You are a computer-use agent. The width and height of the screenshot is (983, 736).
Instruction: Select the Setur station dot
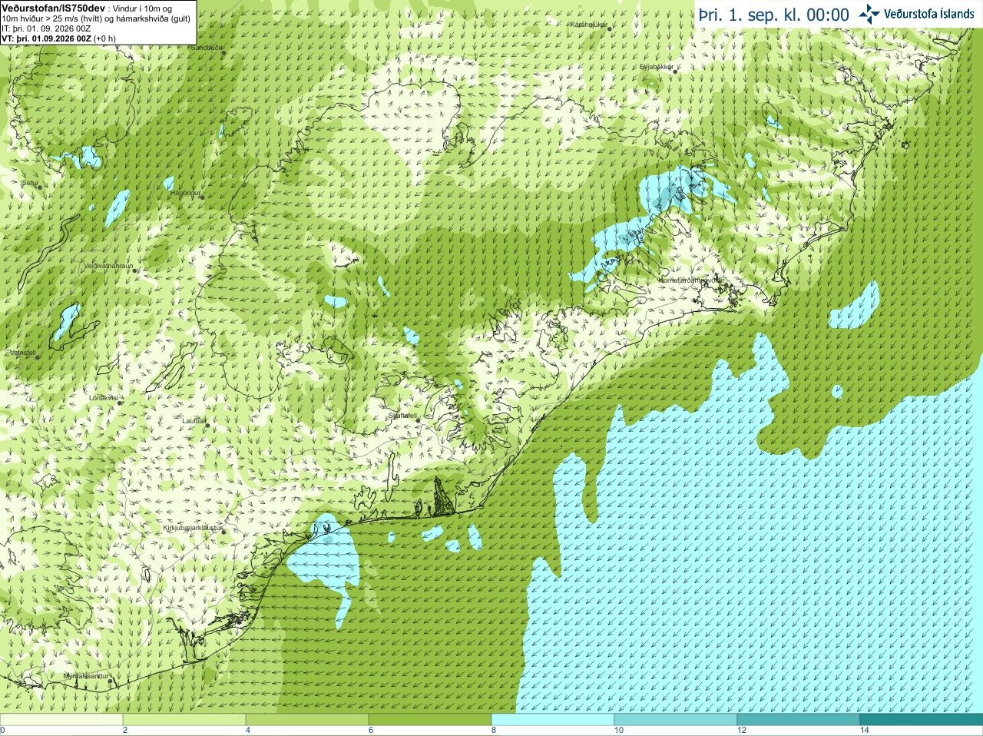[39, 187]
